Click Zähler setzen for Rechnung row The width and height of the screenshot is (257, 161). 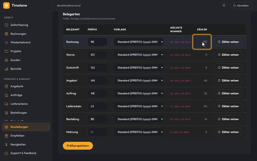coord(228,42)
